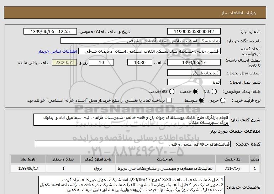Tick the اسناد خزانه اسلامی payment checkbox
Image resolution: width=274 pixels, height=194 pixels.
169,100
